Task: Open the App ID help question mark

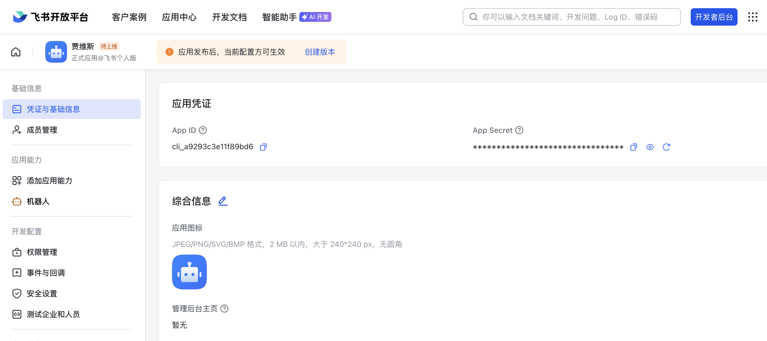Action: [203, 130]
